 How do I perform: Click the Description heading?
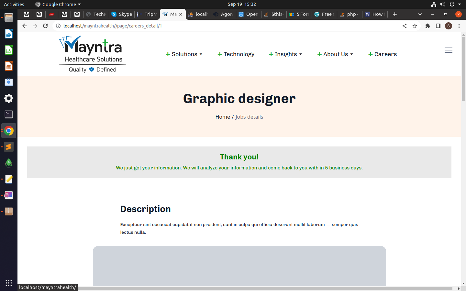point(145,209)
